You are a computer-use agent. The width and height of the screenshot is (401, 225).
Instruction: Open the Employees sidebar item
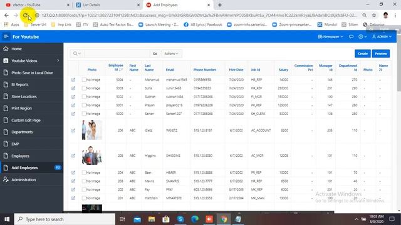pos(20,156)
